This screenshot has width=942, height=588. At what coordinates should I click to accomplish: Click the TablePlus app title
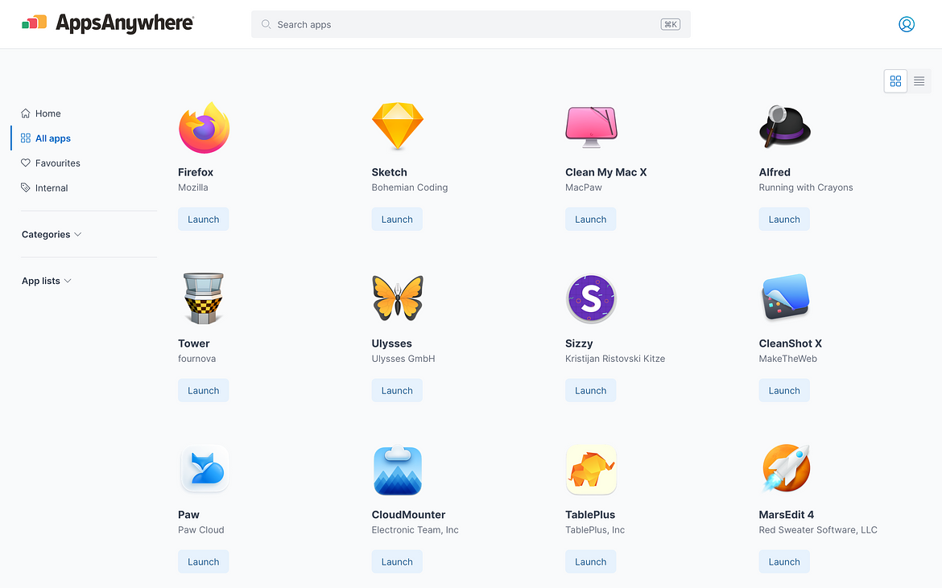point(590,515)
